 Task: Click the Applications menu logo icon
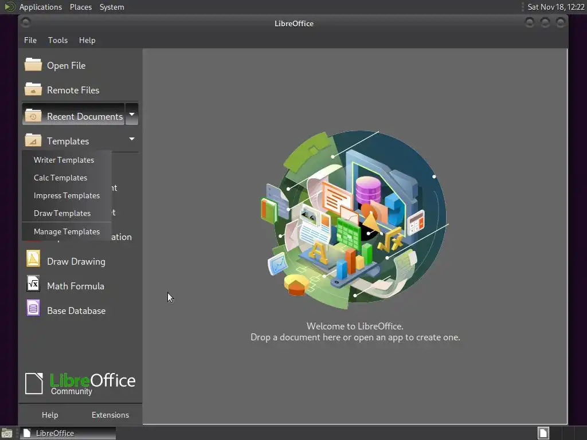(x=10, y=7)
